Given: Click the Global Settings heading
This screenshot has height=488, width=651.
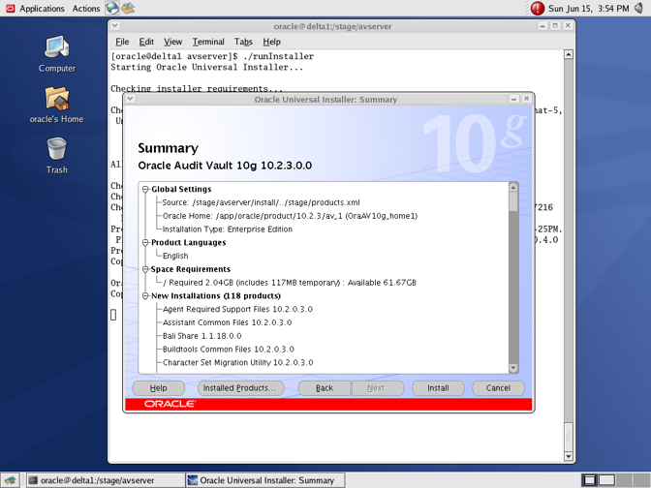Looking at the screenshot, I should 181,189.
